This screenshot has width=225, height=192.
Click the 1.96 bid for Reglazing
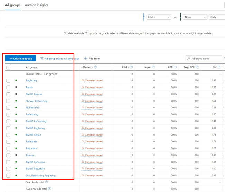click(x=214, y=80)
